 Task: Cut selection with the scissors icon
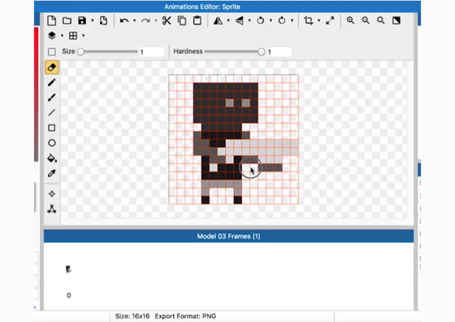click(166, 21)
